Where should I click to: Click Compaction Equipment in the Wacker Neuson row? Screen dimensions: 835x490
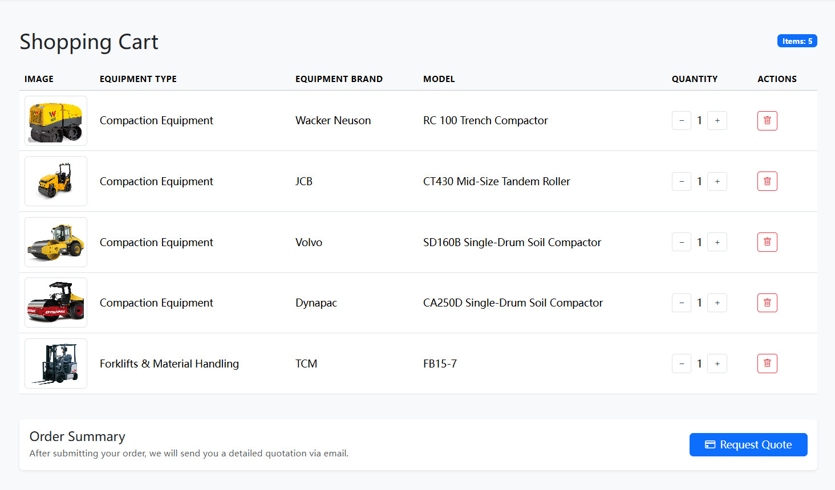[x=156, y=121]
